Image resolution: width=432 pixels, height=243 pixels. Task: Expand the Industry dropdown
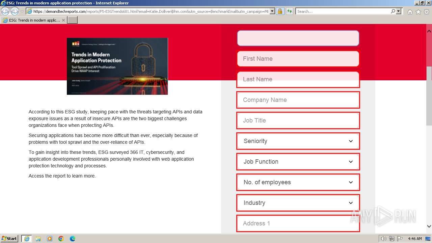[x=298, y=203]
